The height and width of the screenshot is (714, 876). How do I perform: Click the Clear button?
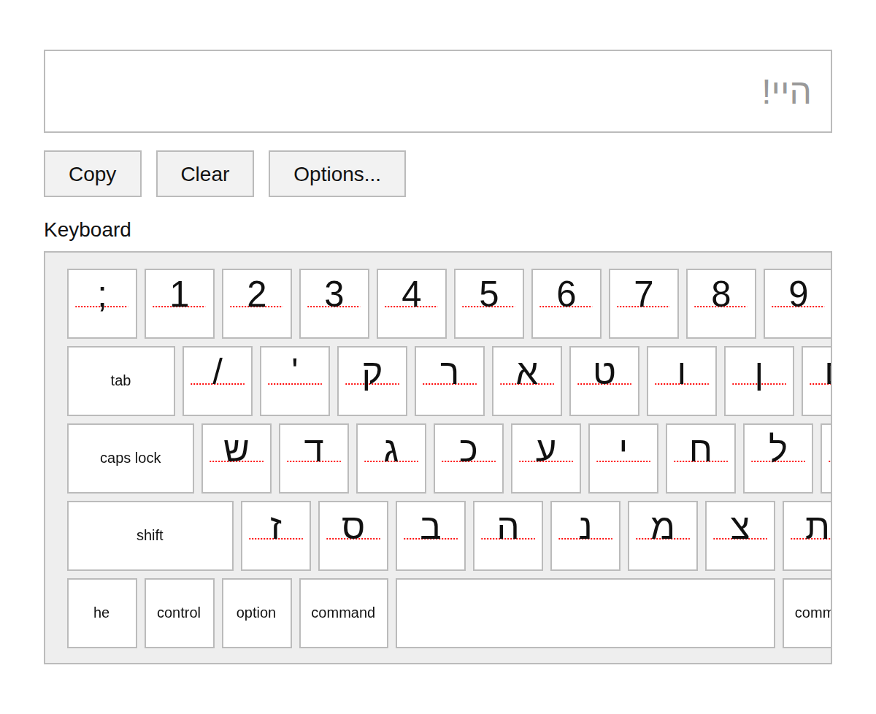pos(205,174)
